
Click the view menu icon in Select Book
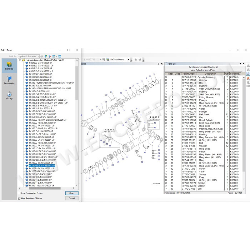click(54, 56)
